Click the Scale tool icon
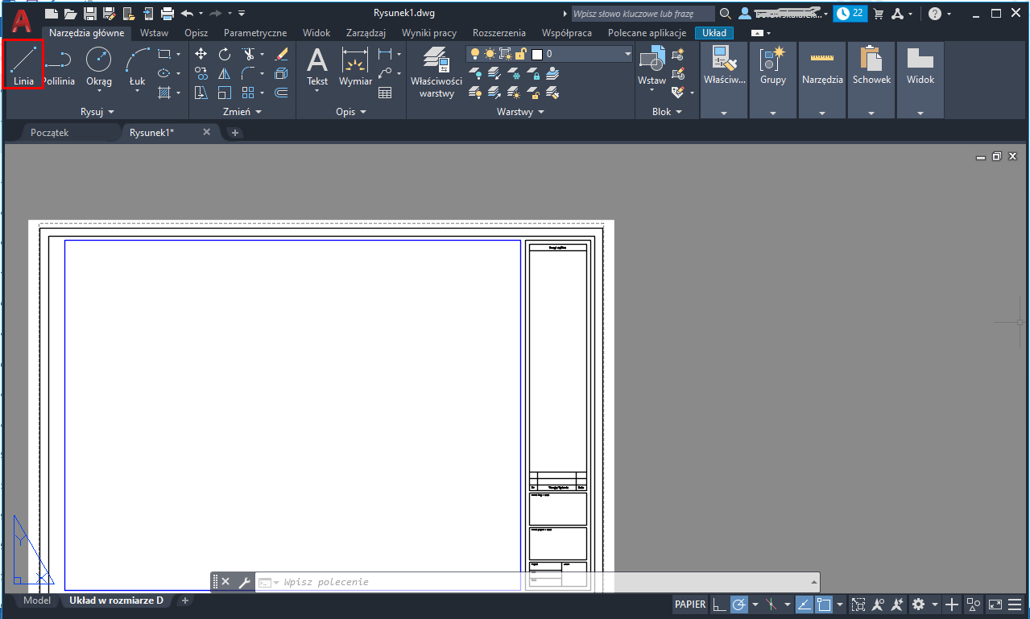Viewport: 1030px width, 619px height. pyautogui.click(x=225, y=93)
